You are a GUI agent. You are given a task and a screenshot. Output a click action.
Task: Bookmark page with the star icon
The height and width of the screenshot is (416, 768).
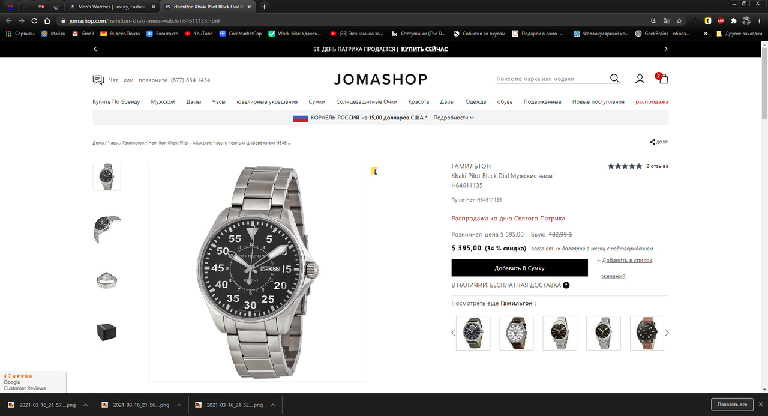coord(679,20)
